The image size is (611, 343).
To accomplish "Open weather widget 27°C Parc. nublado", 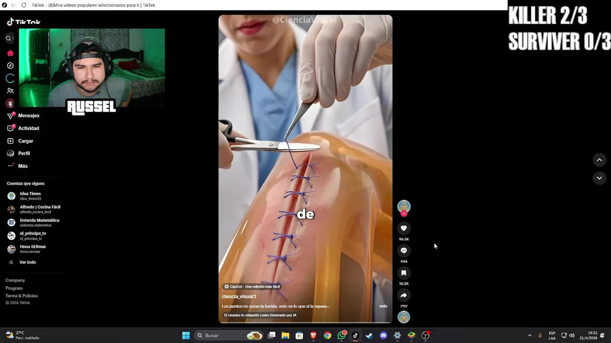I will [x=22, y=335].
